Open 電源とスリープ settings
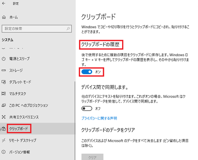Screen dimensions: 198x160 [19, 59]
